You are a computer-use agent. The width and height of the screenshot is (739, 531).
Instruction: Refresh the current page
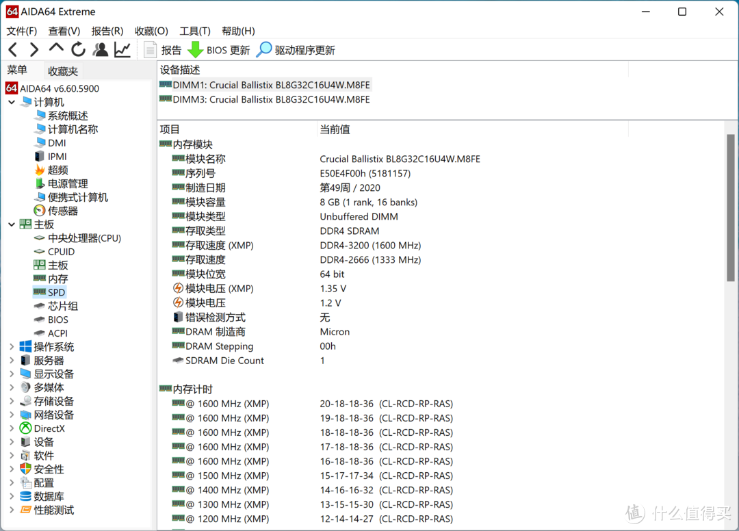click(78, 49)
